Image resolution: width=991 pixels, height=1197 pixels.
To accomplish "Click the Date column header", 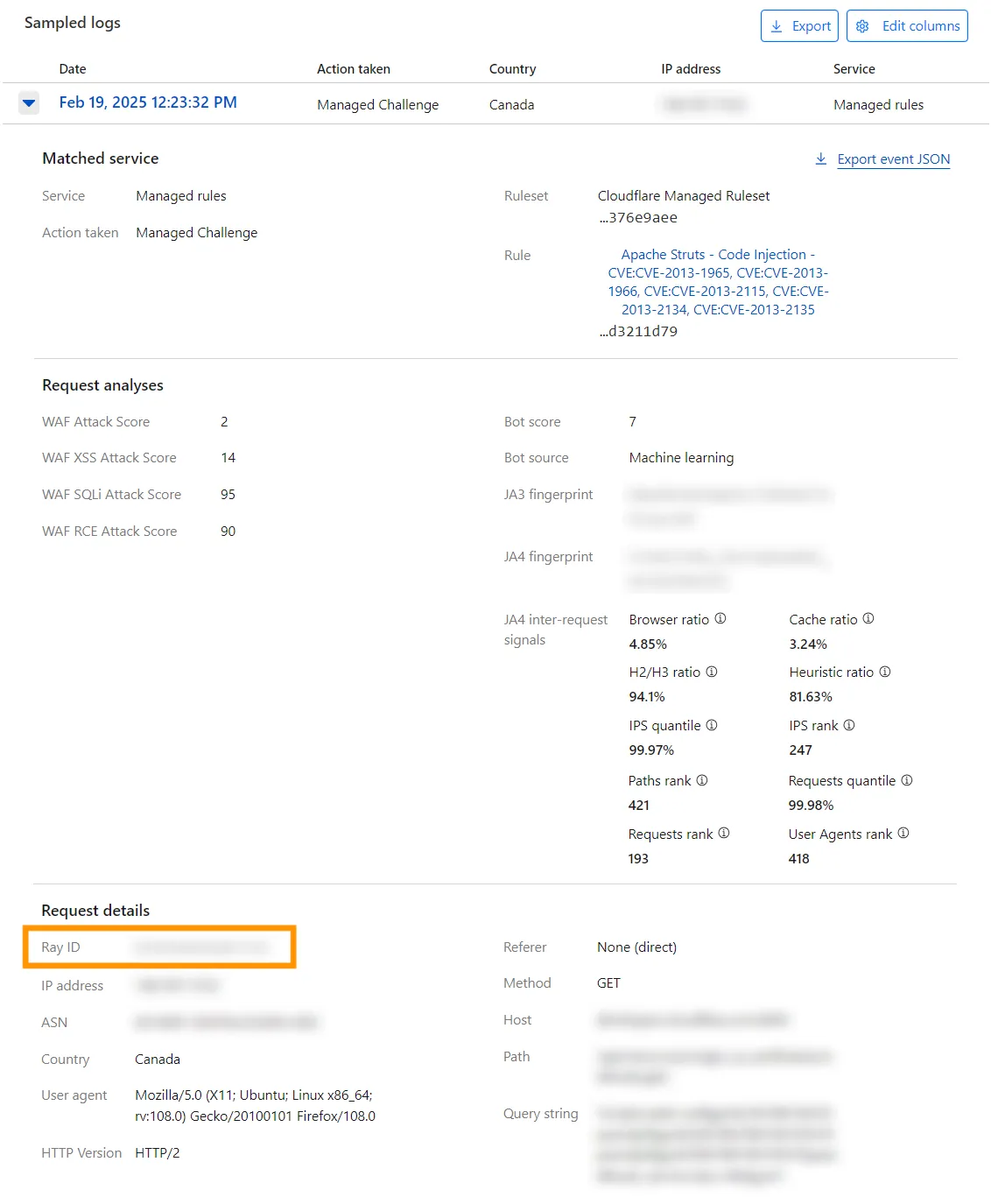I will pos(73,68).
